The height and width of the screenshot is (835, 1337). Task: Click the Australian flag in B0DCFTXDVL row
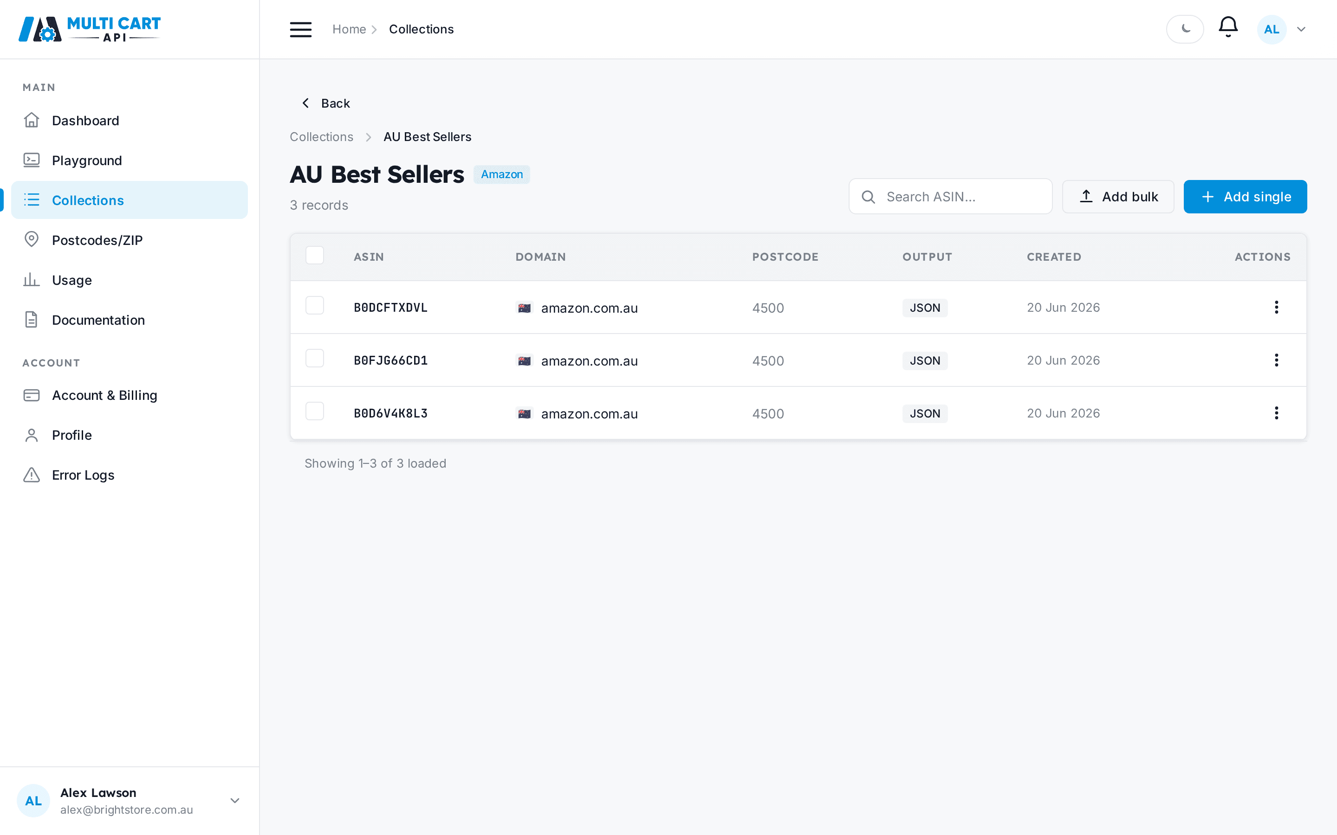tap(524, 308)
